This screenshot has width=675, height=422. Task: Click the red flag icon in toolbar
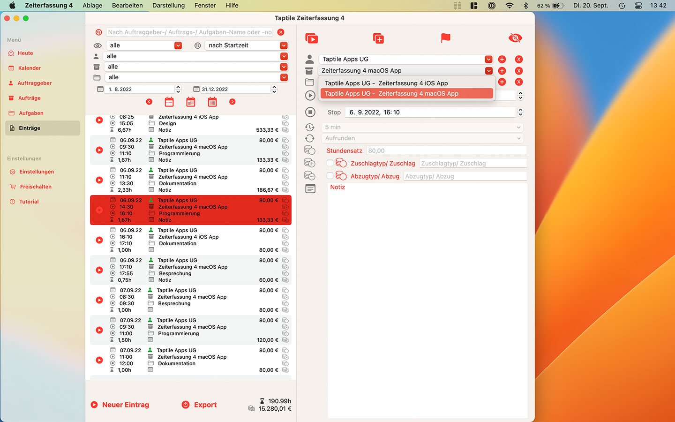(x=445, y=38)
